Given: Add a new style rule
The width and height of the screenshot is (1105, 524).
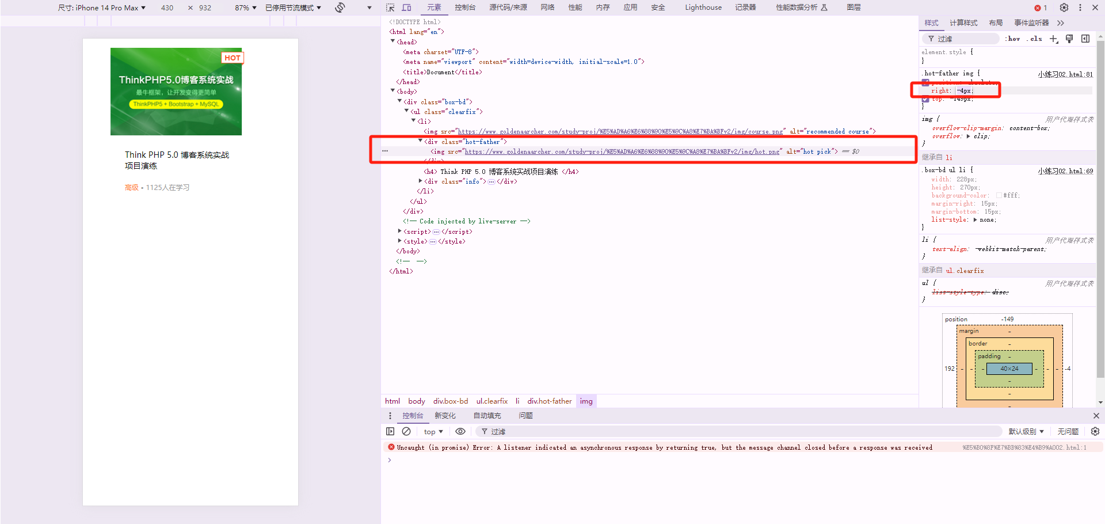Looking at the screenshot, I should coord(1054,39).
